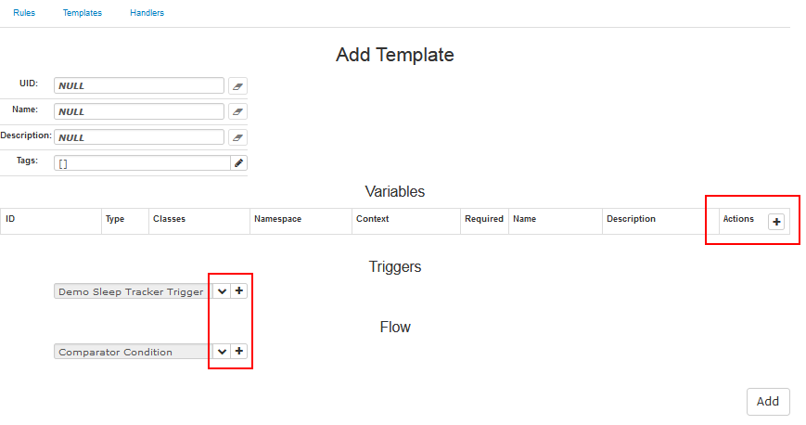Switch to the Templates tab

tap(83, 13)
